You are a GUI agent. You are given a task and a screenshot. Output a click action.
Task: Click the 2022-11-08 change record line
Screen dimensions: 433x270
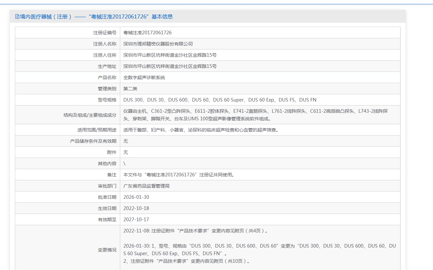coord(196,231)
